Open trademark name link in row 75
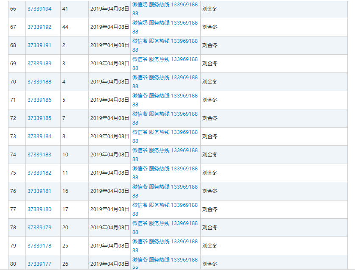 [165, 173]
